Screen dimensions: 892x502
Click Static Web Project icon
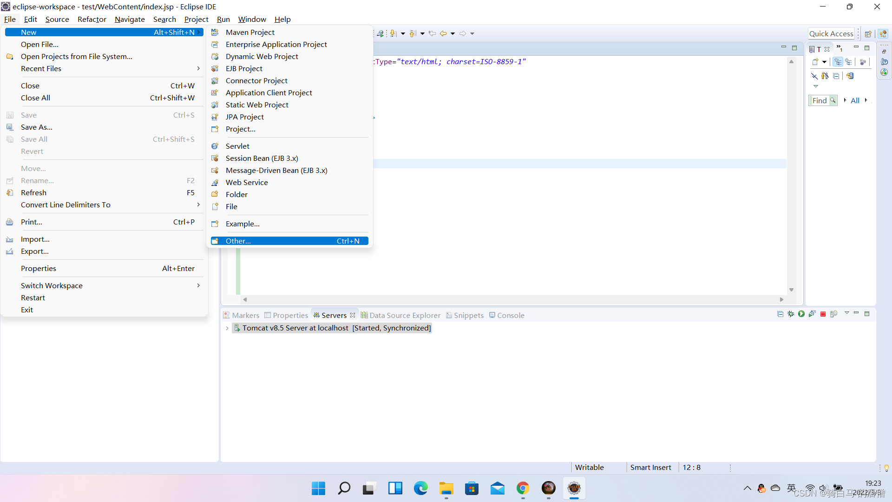pyautogui.click(x=215, y=105)
